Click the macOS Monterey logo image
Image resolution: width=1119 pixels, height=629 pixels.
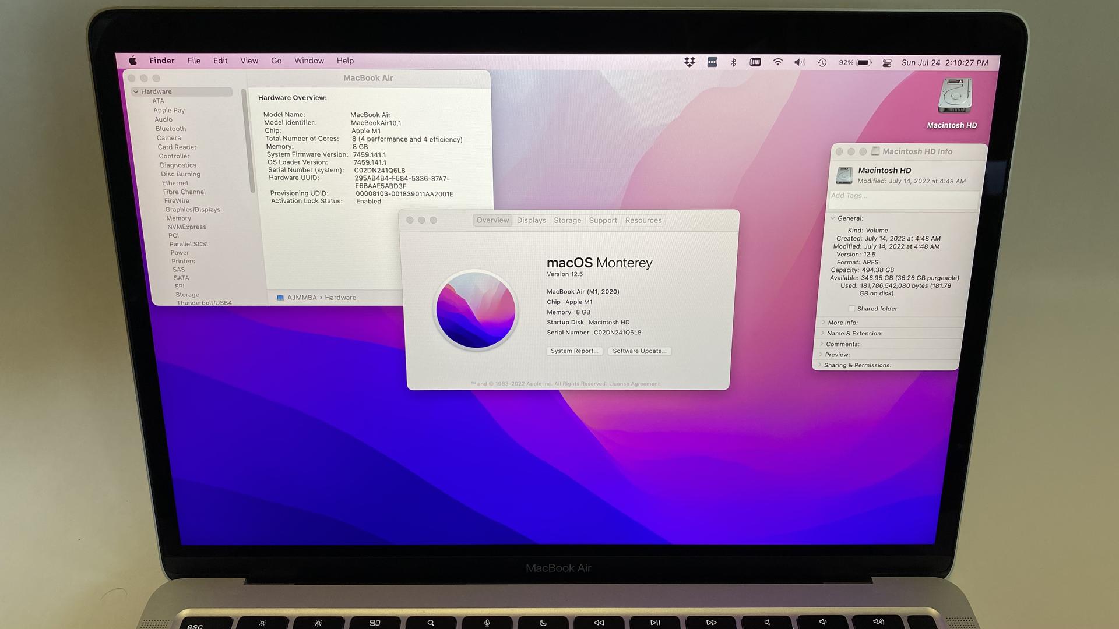coord(476,309)
